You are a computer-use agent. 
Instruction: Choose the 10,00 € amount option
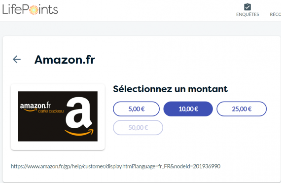[x=188, y=109]
